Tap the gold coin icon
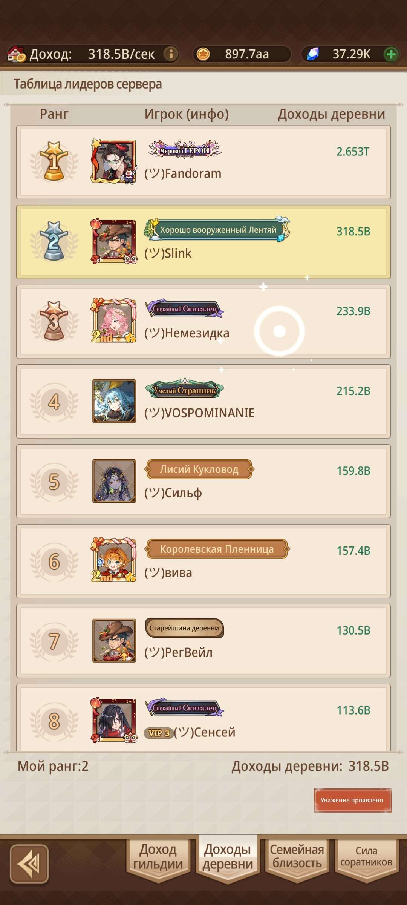The height and width of the screenshot is (905, 407). [203, 54]
